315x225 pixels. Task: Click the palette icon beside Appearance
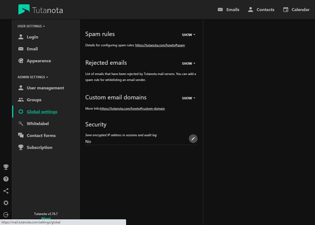pyautogui.click(x=21, y=61)
